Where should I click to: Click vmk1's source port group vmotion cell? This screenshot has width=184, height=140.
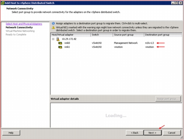pos(118,47)
